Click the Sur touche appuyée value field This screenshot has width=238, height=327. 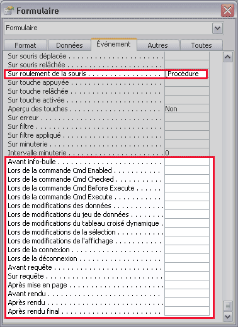pos(187,82)
